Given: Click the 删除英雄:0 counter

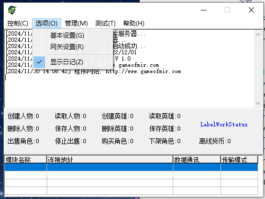Looking at the screenshot, I should 118,128.
